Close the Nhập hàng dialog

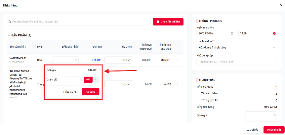[x=281, y=5]
